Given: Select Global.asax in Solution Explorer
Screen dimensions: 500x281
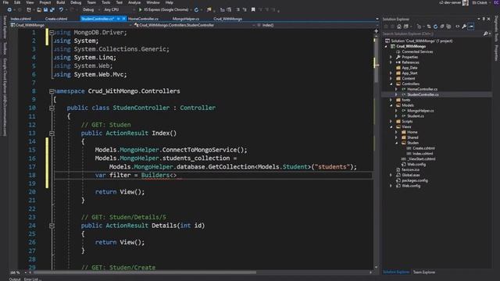Looking at the screenshot, I should [x=411, y=175].
